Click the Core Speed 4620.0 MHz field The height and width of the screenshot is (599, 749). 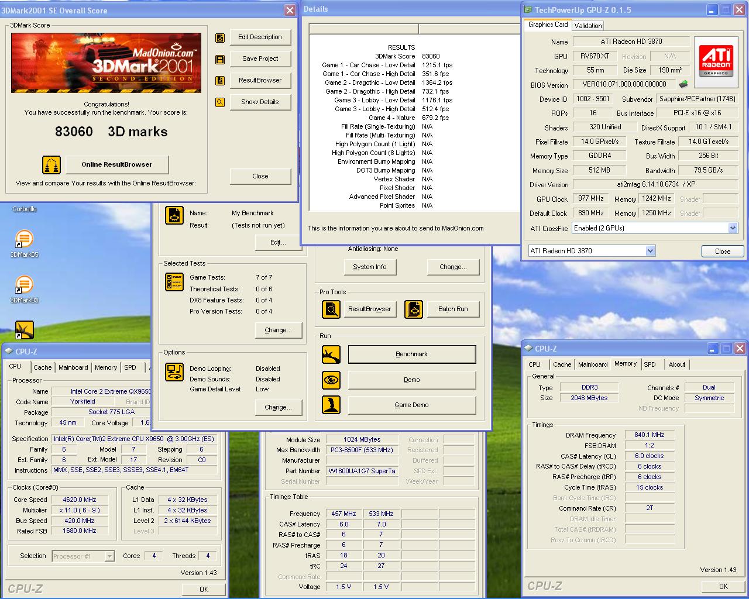[80, 500]
